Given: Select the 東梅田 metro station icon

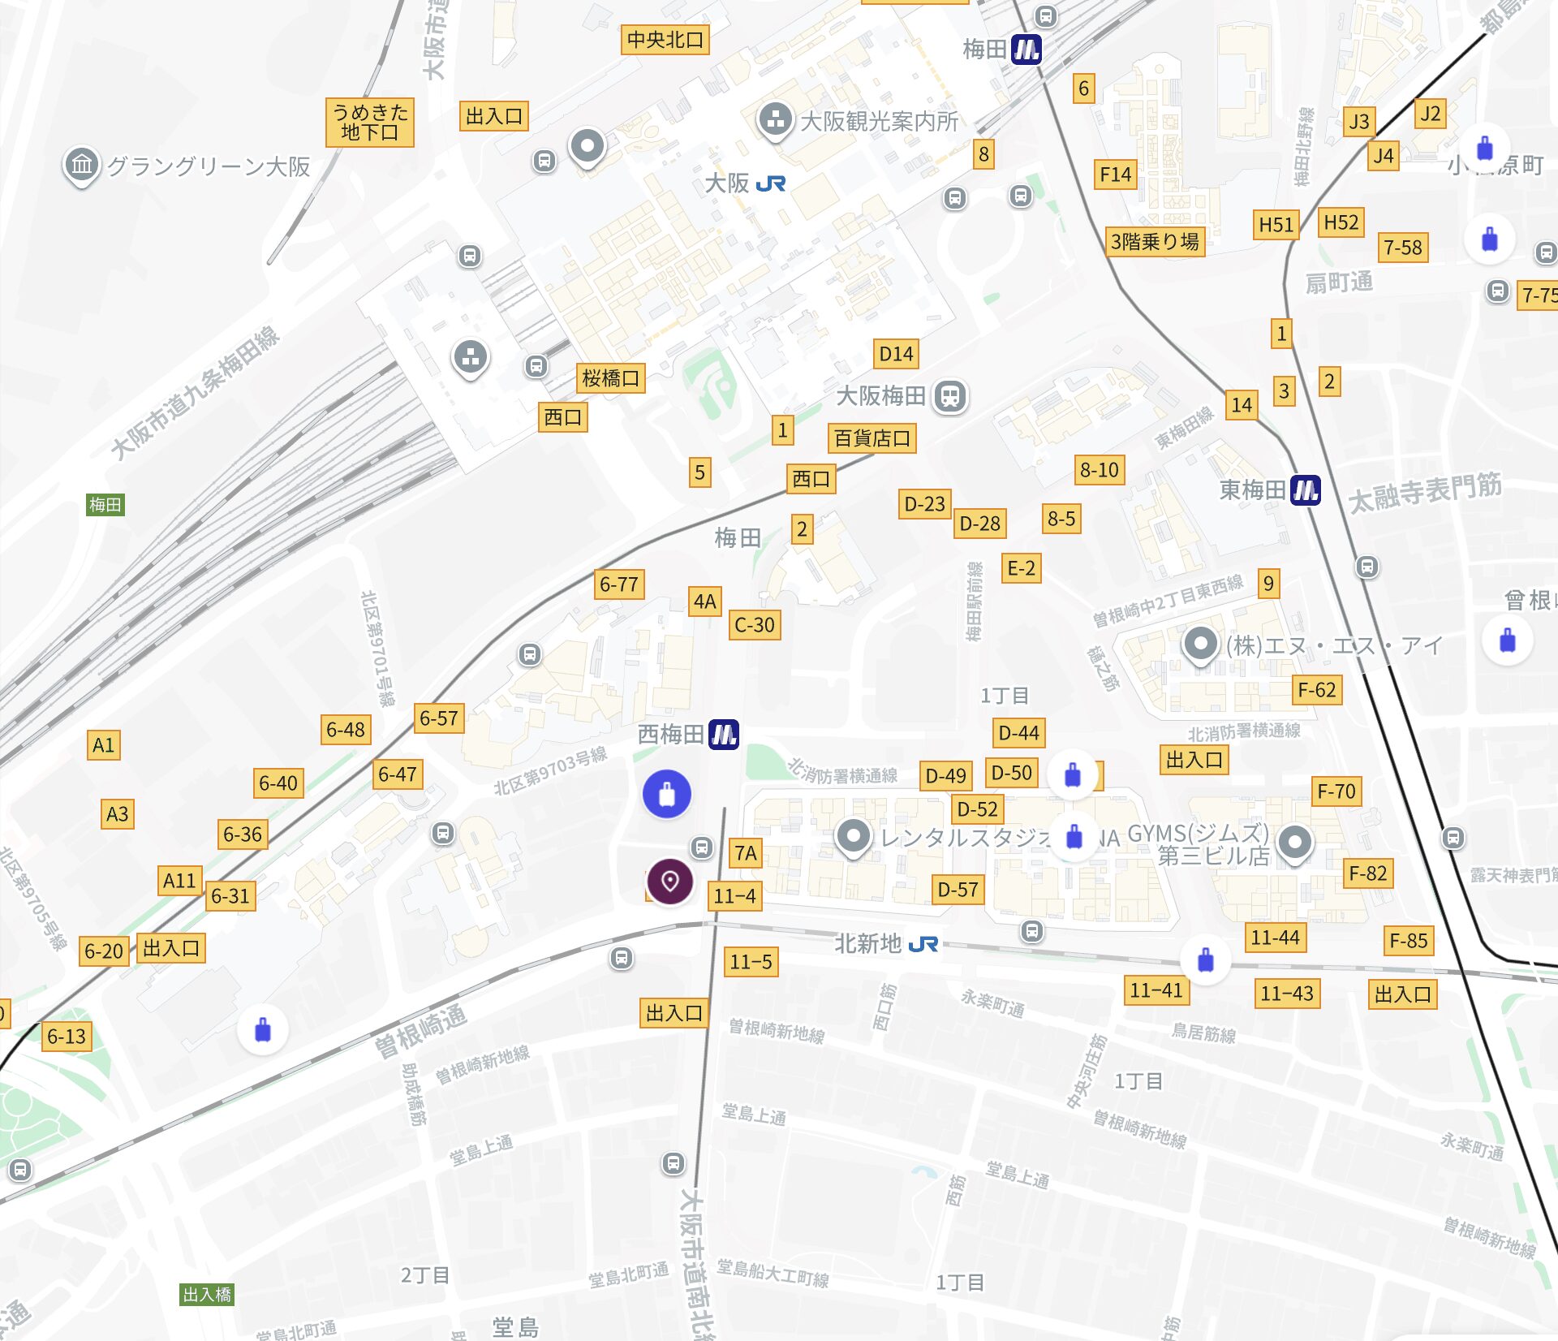Looking at the screenshot, I should coord(1306,490).
